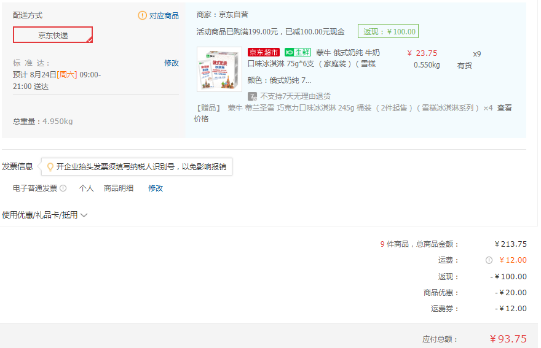Open the 对应商品 link
The height and width of the screenshot is (348, 541).
[164, 15]
